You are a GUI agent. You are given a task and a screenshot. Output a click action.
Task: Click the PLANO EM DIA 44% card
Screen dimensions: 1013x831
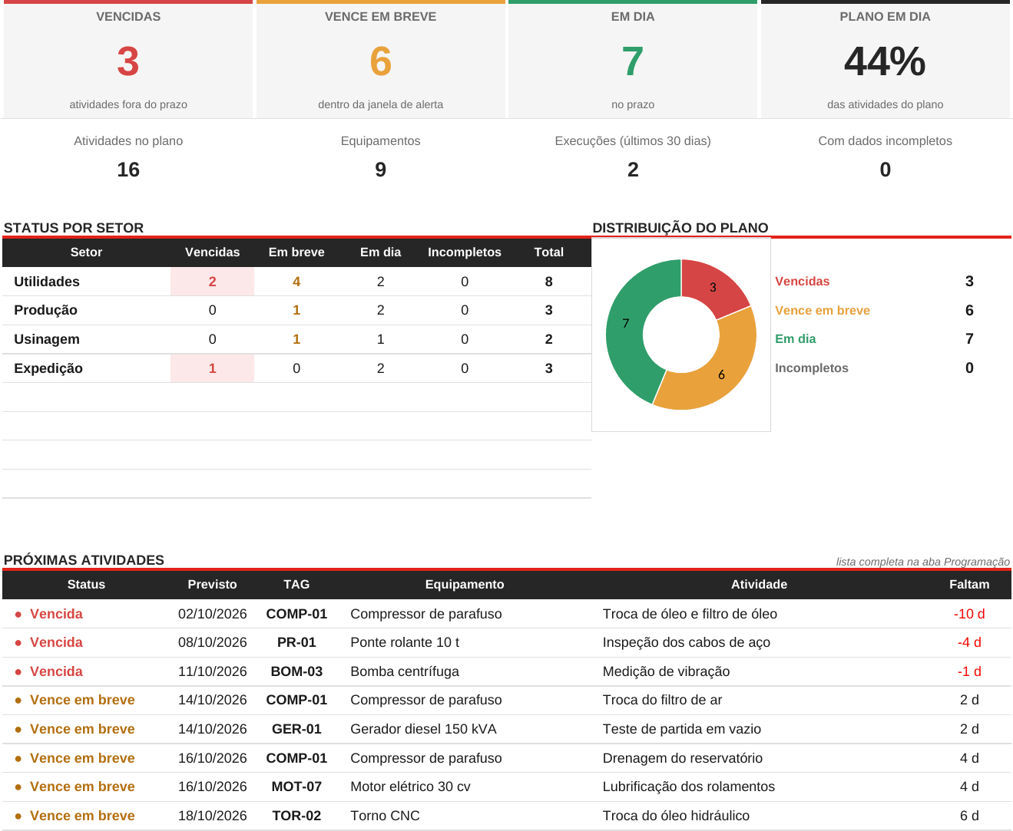(x=886, y=59)
